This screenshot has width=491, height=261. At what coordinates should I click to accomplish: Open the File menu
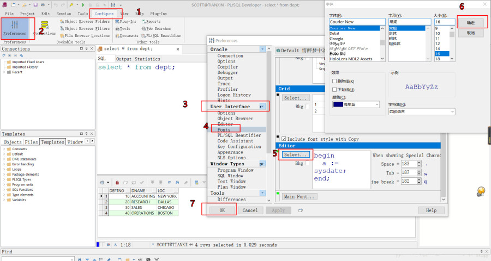point(9,14)
